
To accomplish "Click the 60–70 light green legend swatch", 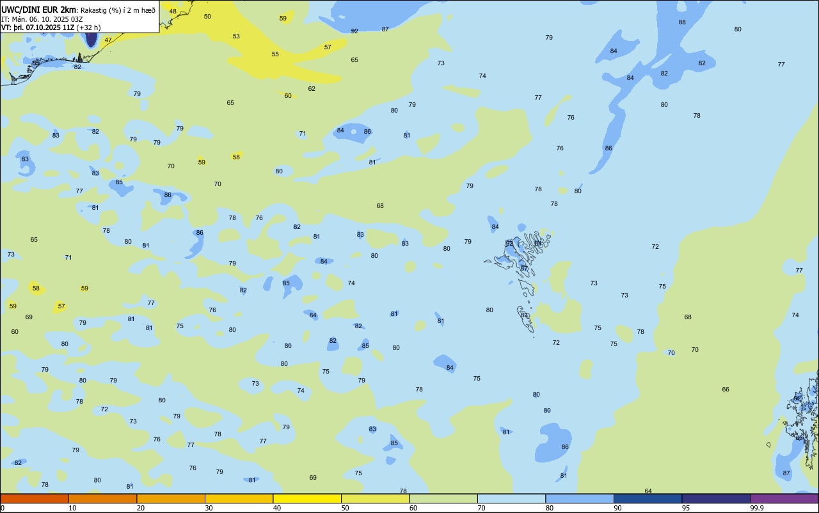I will tap(443, 498).
